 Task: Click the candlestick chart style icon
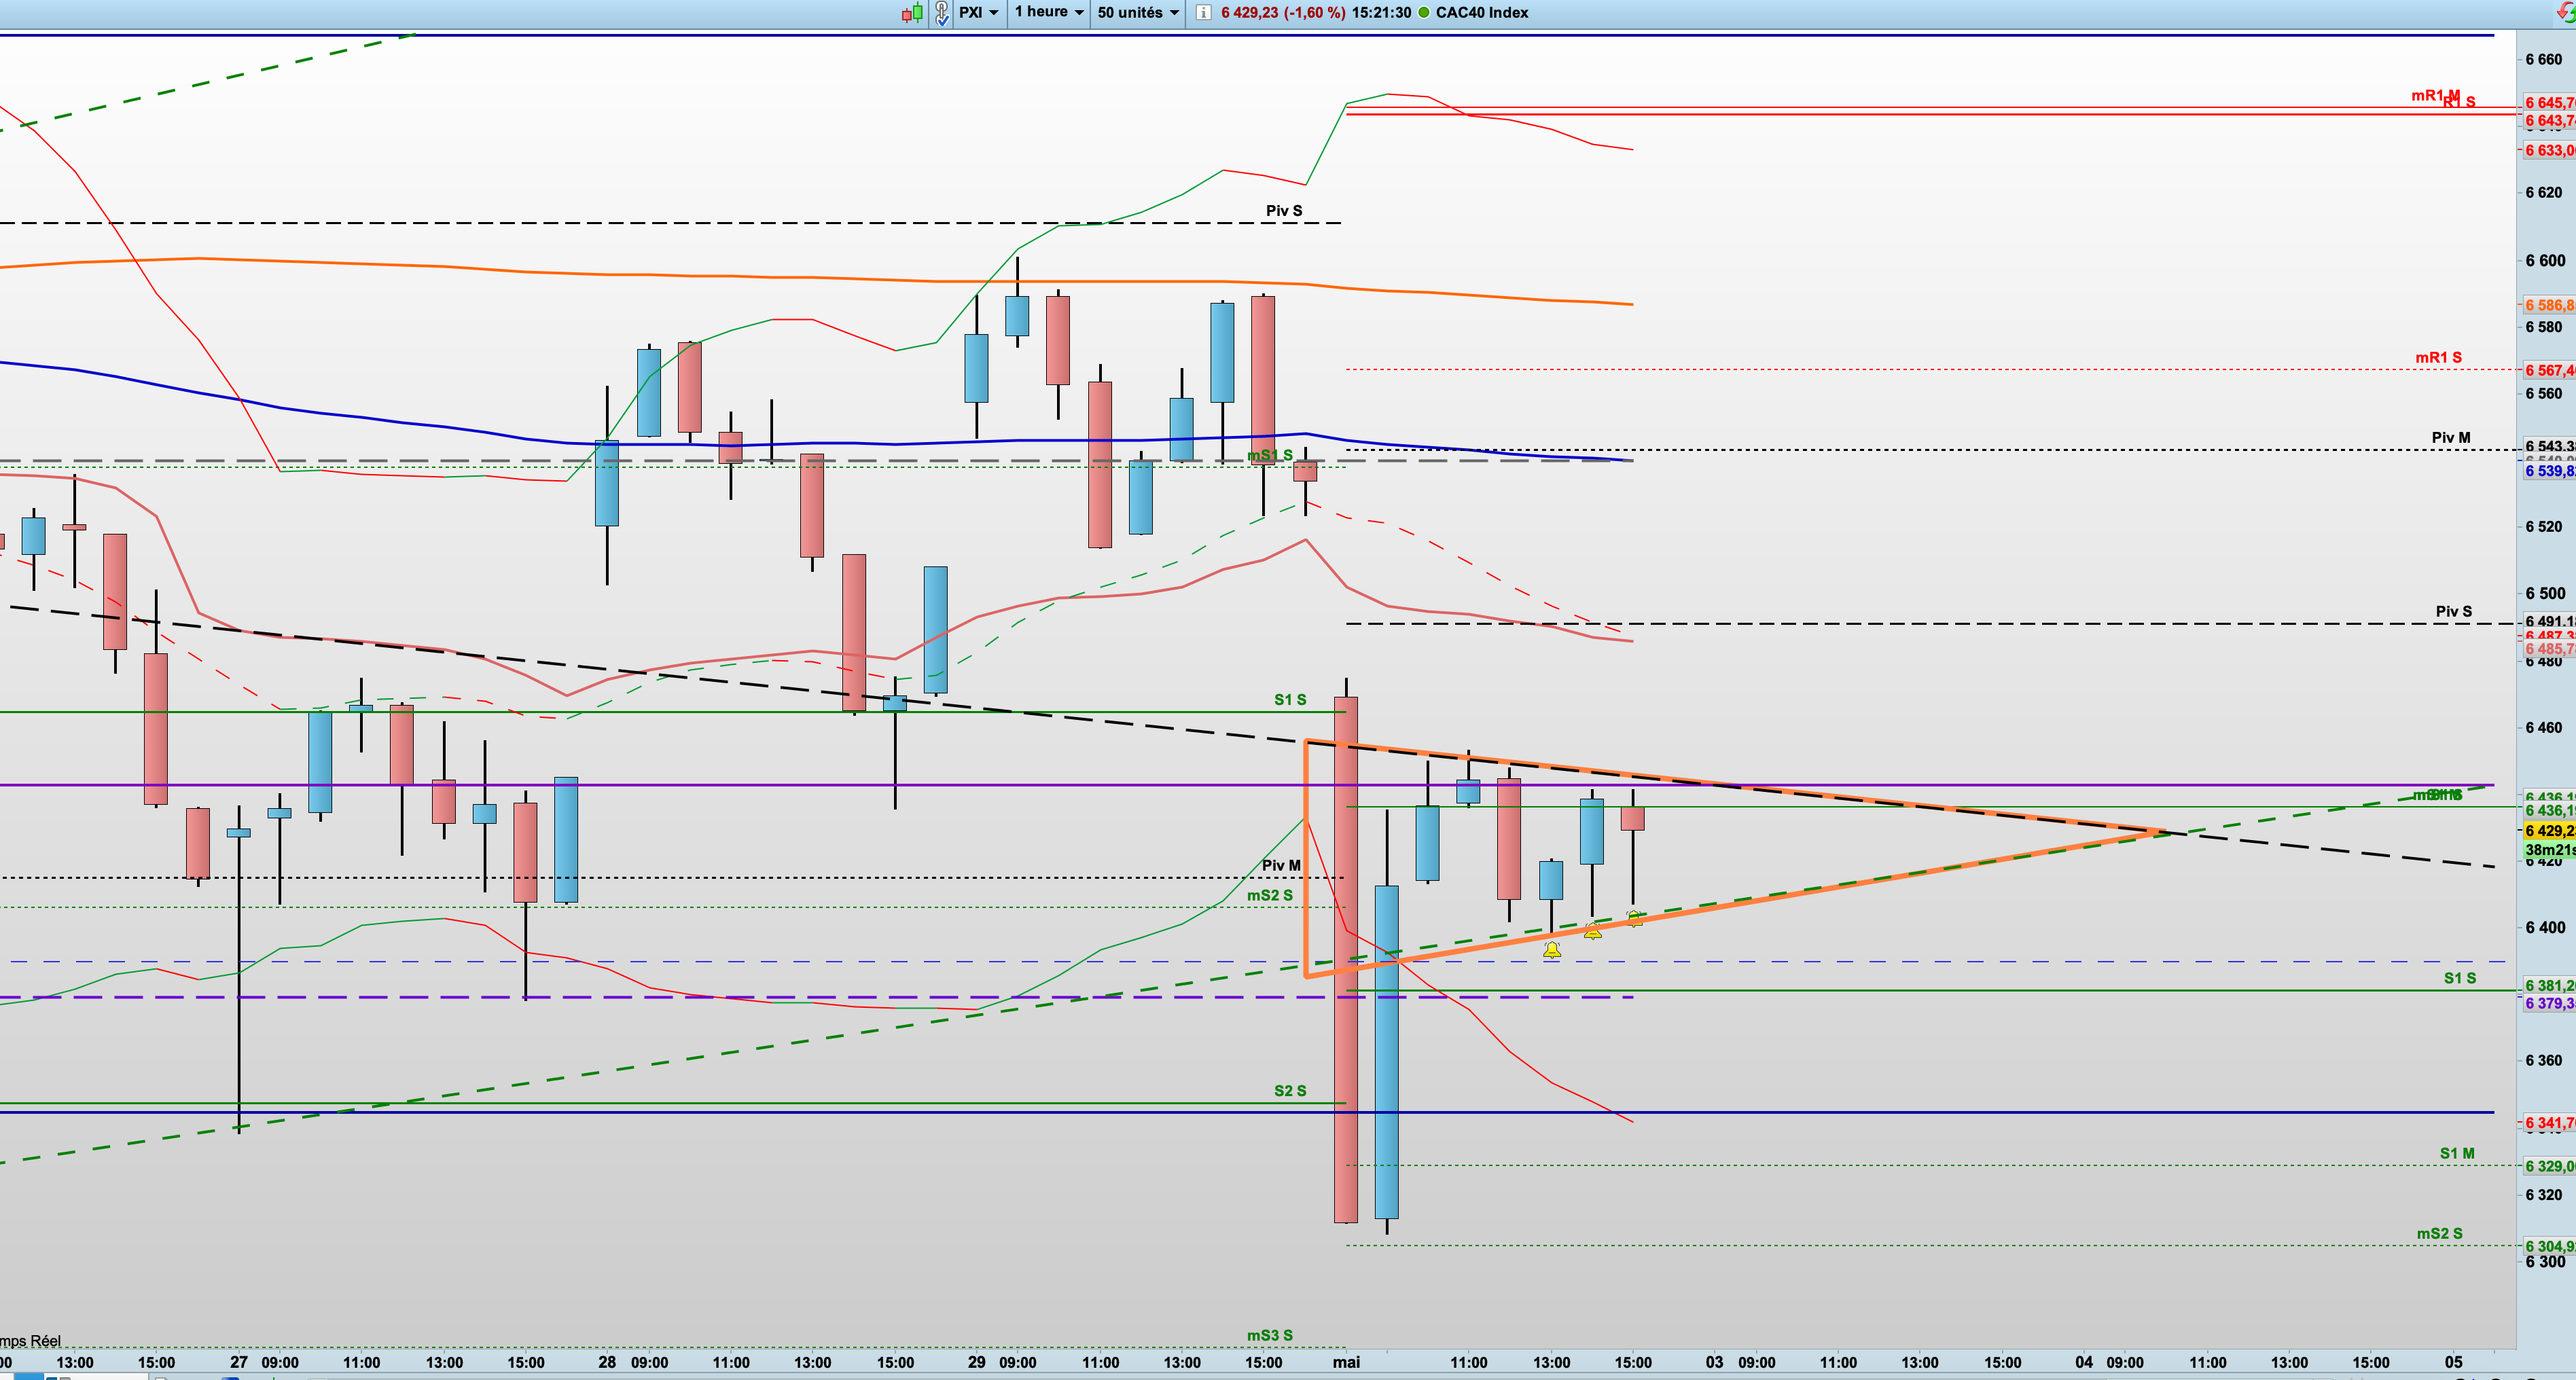click(x=912, y=13)
